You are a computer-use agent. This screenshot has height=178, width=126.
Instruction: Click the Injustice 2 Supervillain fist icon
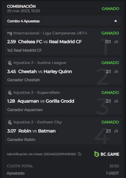10,93
